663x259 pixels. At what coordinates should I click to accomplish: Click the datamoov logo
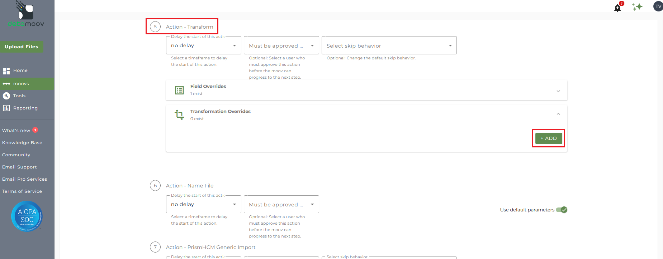[26, 14]
